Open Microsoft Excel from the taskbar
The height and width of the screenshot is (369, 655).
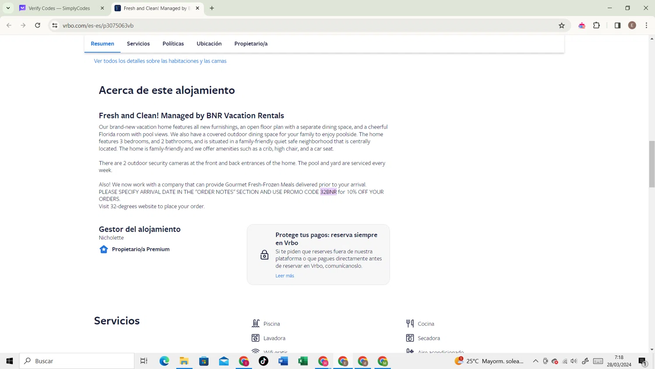[x=303, y=361]
